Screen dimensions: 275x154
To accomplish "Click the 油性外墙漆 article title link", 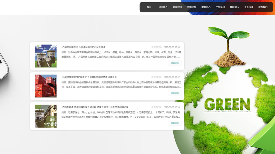I will (95, 107).
